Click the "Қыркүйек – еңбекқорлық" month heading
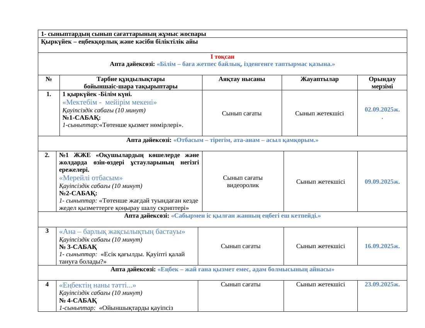The width and height of the screenshot is (425, 328). pos(119,42)
